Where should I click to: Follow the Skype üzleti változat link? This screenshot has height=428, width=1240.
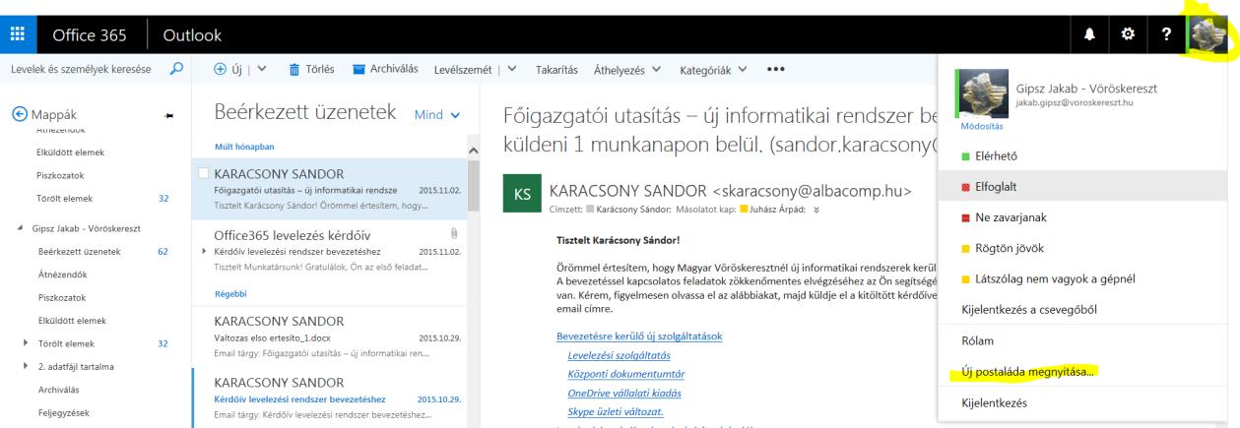(616, 411)
